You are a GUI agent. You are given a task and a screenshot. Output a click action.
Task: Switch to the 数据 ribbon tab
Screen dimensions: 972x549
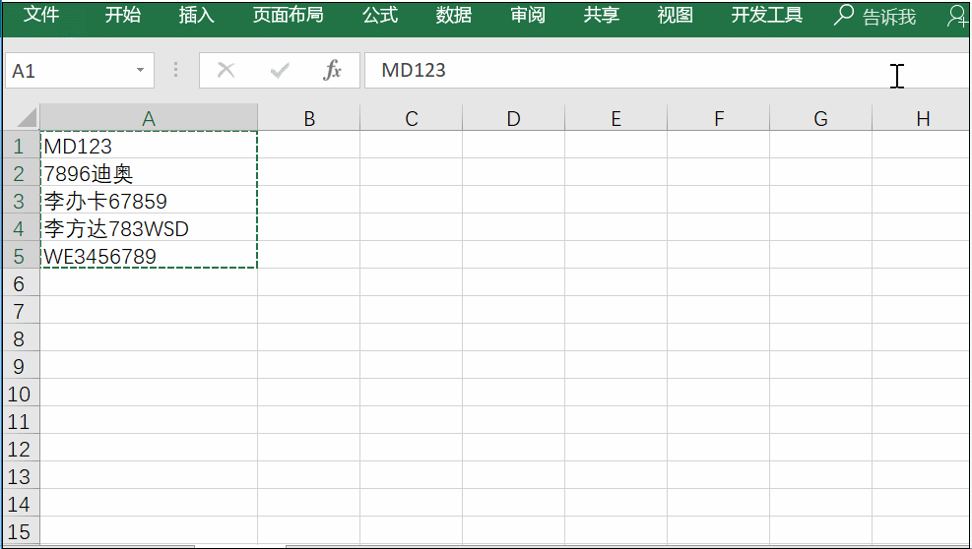(454, 15)
